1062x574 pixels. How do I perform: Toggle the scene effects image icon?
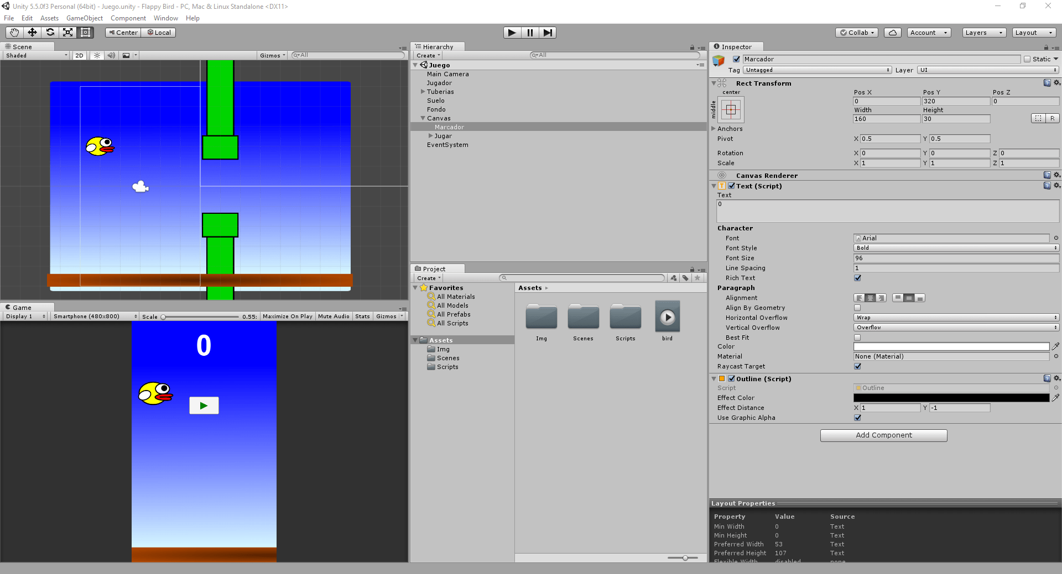(126, 55)
